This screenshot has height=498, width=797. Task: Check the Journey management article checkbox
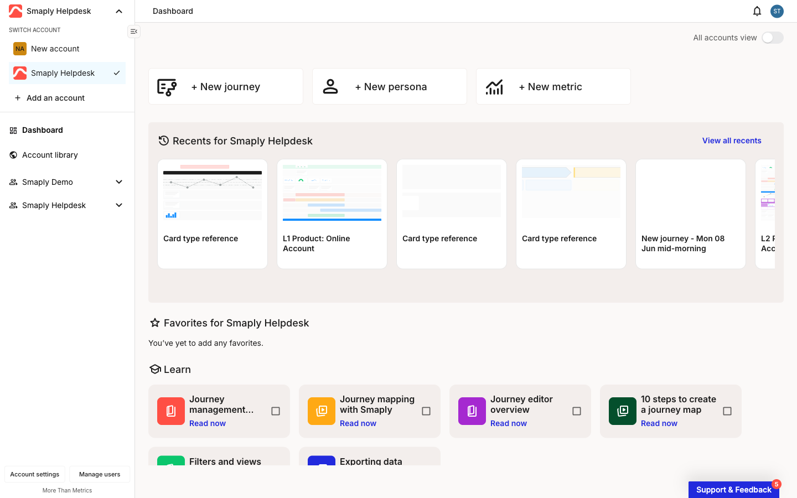click(276, 411)
